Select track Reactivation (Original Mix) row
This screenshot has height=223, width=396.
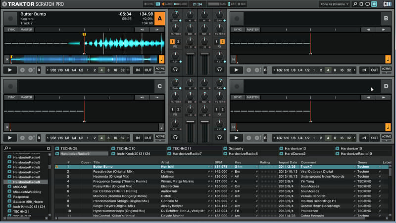[222, 172]
